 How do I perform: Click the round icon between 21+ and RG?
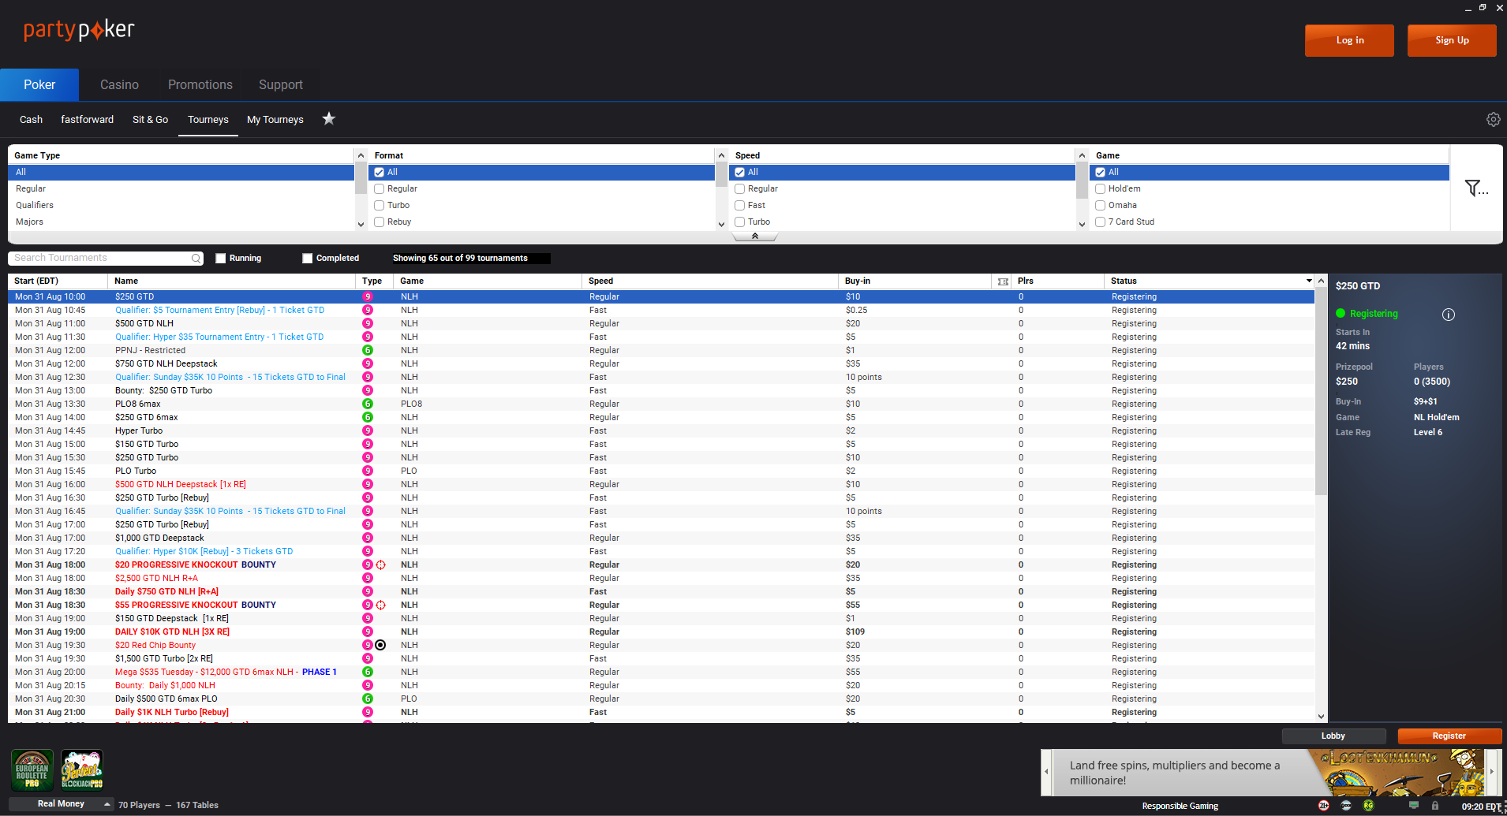pos(1346,806)
